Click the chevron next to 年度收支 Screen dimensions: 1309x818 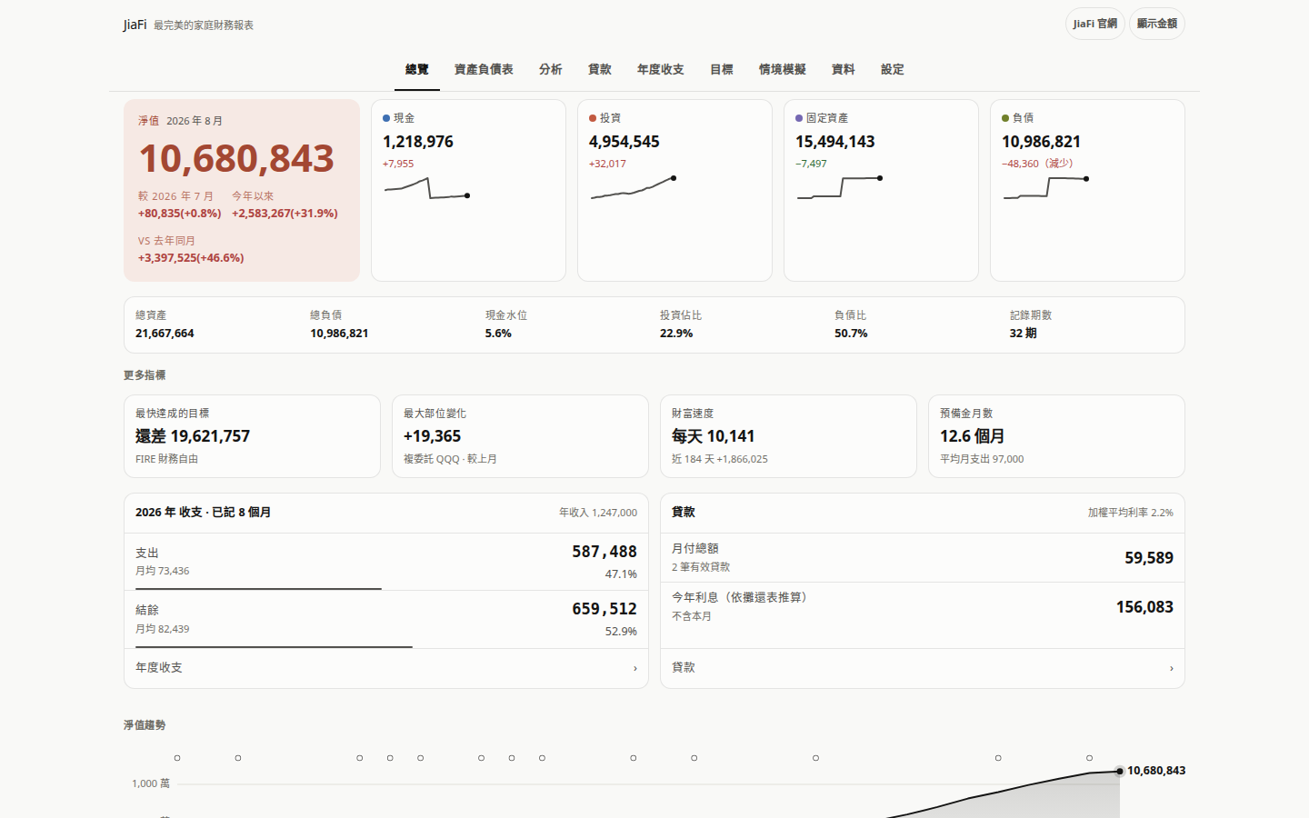635,669
